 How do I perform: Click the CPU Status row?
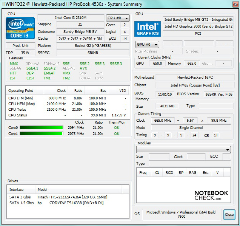68,115
